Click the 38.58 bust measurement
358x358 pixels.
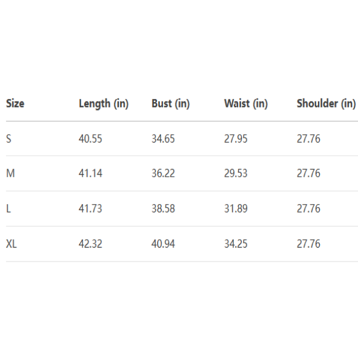pyautogui.click(x=163, y=209)
